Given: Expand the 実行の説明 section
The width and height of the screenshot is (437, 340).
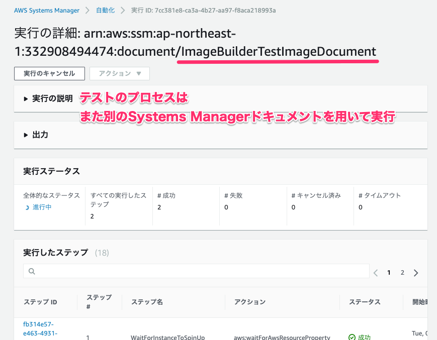Looking at the screenshot, I should click(x=48, y=98).
